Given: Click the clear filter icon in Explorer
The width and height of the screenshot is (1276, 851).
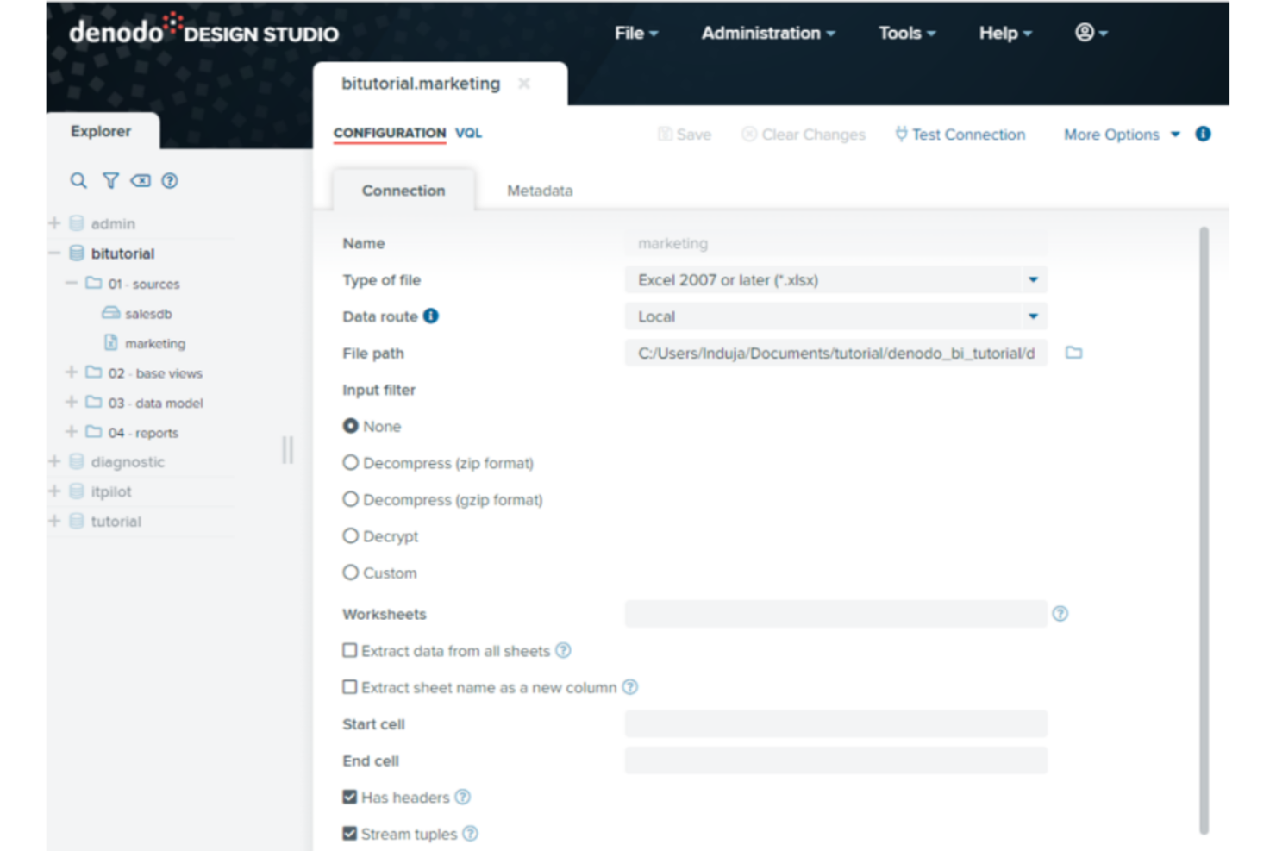Looking at the screenshot, I should click(x=141, y=181).
